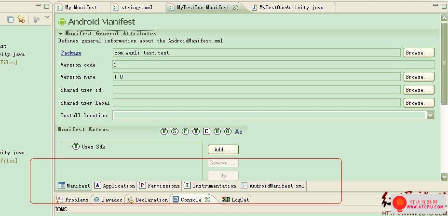Click the Up button

pos(223,175)
